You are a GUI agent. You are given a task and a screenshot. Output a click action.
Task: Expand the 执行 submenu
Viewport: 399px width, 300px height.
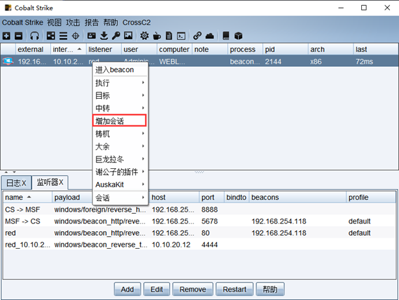click(120, 82)
